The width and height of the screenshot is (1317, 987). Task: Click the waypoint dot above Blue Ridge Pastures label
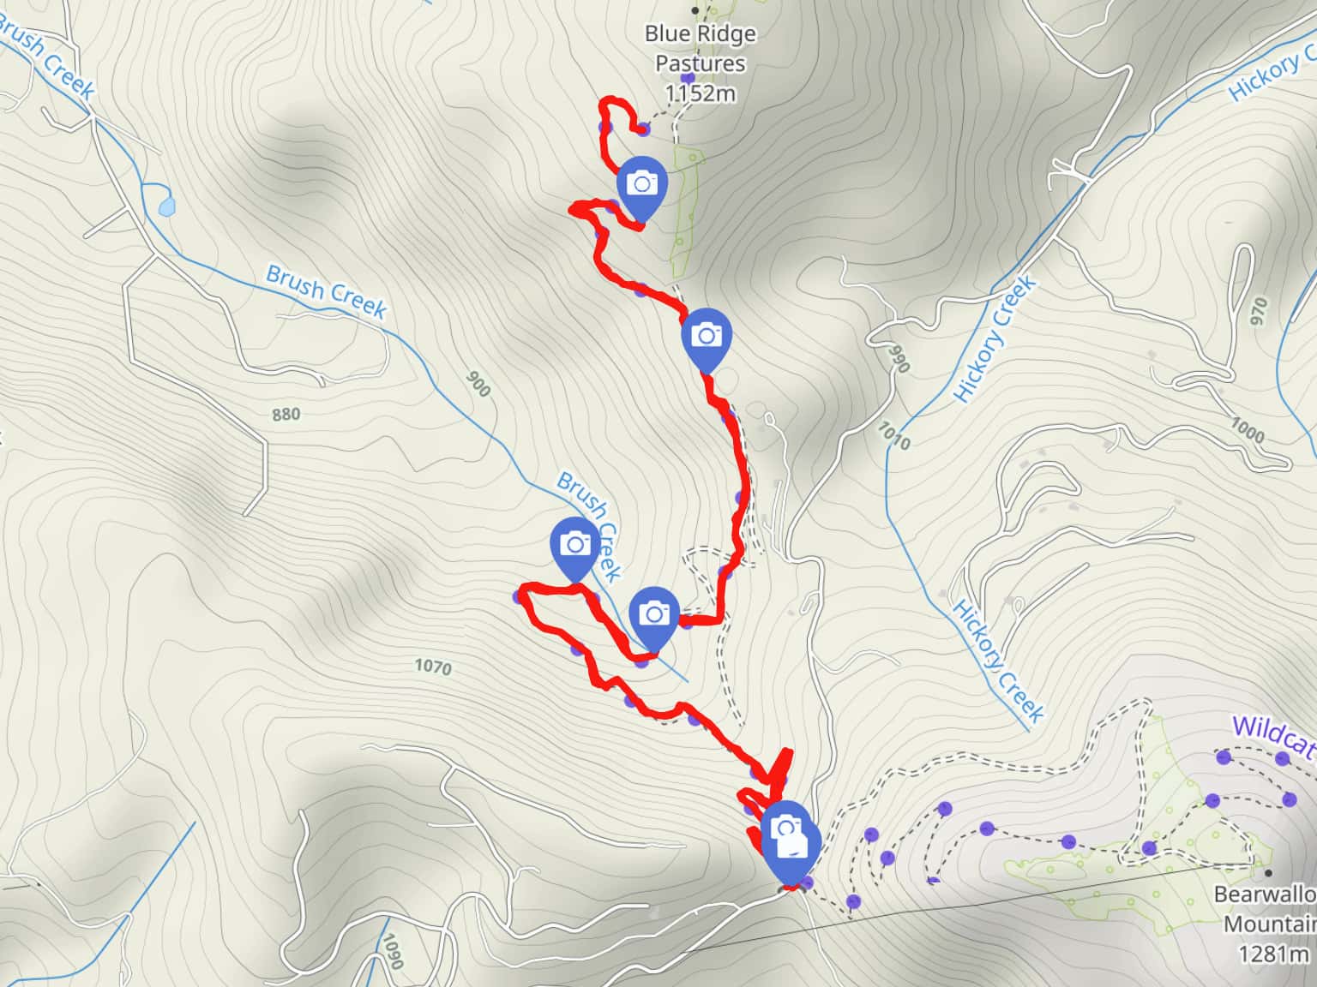click(695, 10)
